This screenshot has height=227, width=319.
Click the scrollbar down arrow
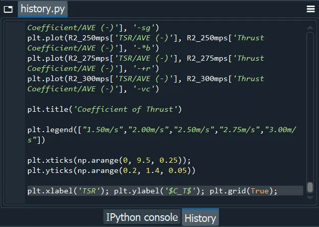pyautogui.click(x=310, y=197)
